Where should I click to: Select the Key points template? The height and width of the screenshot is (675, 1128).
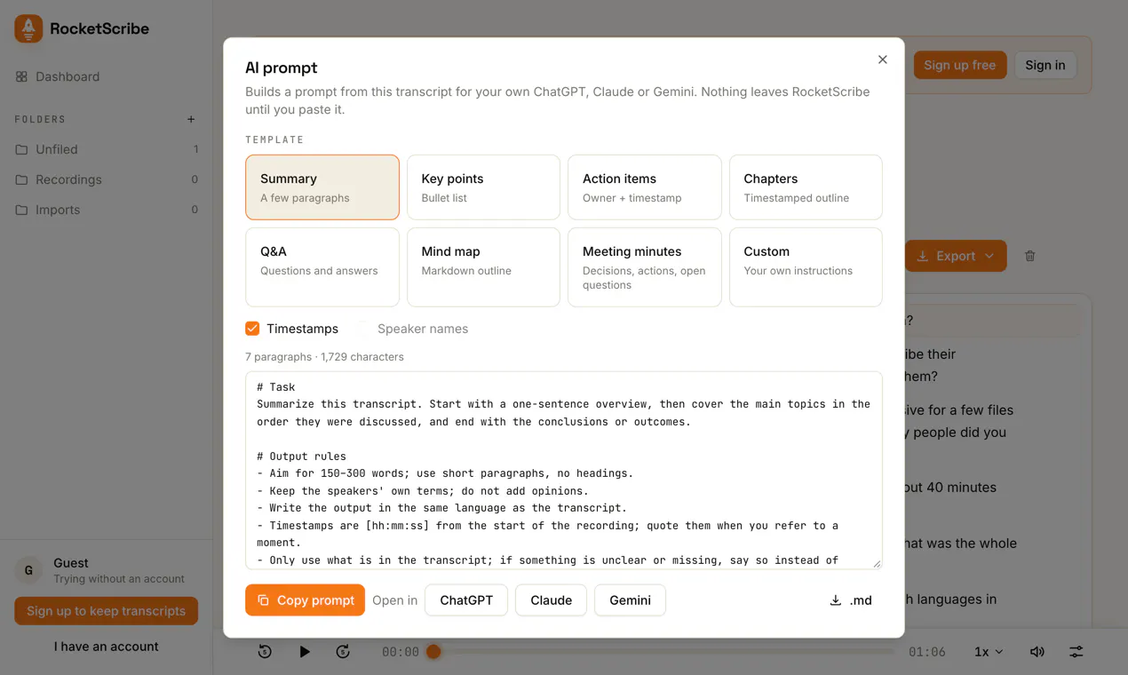(x=483, y=187)
